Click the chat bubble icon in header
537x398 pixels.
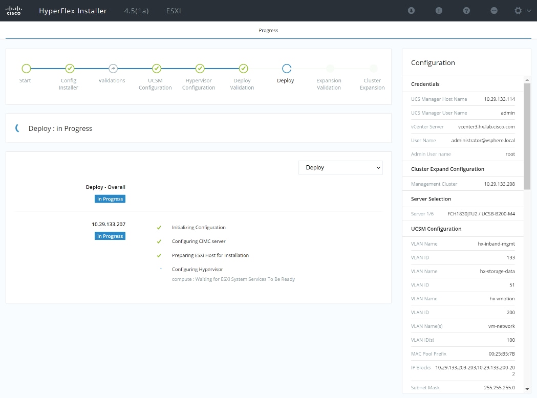tap(494, 11)
